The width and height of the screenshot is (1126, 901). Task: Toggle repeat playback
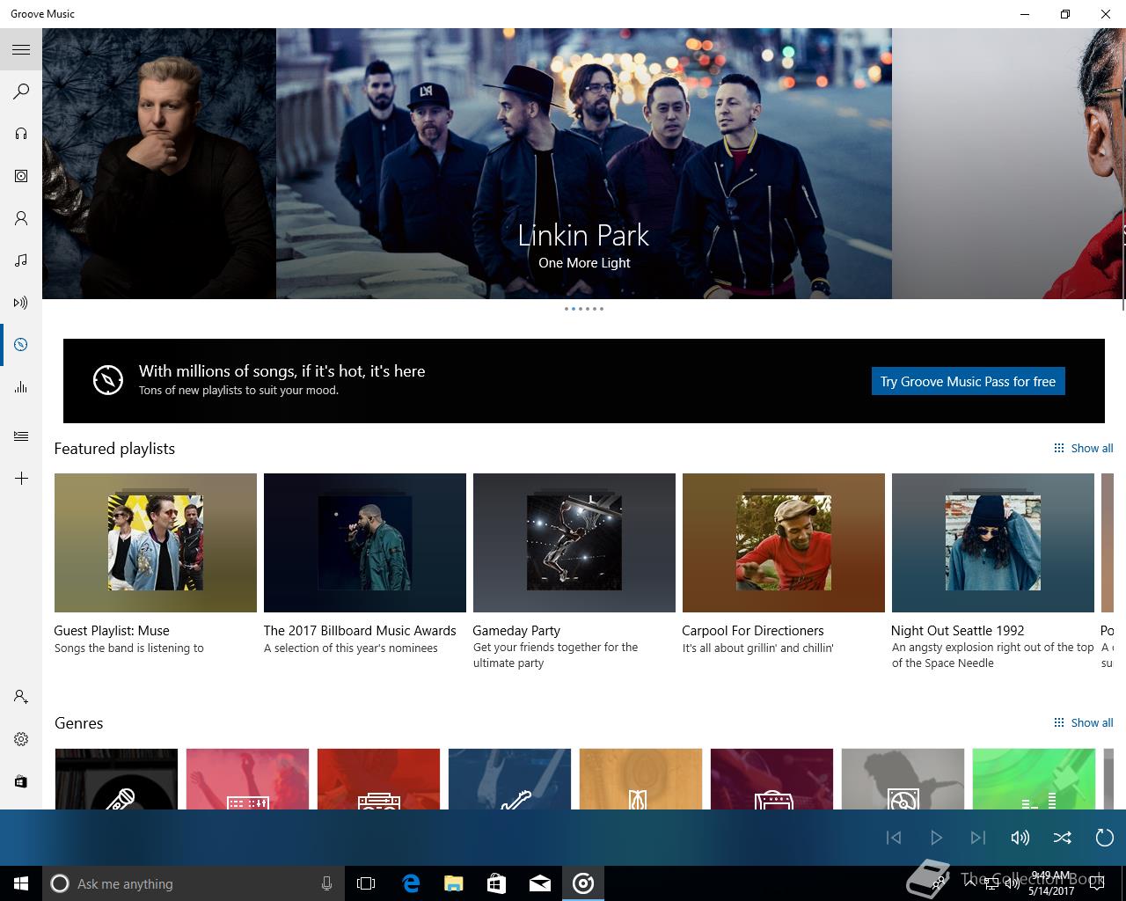click(x=1105, y=838)
